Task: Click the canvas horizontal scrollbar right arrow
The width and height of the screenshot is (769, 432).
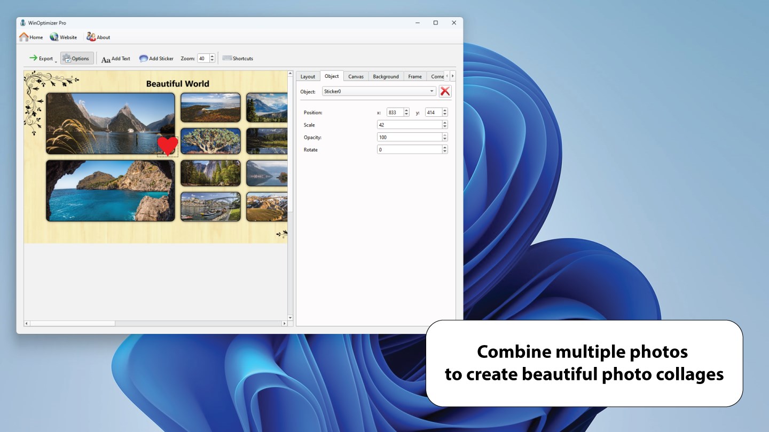Action: (285, 323)
